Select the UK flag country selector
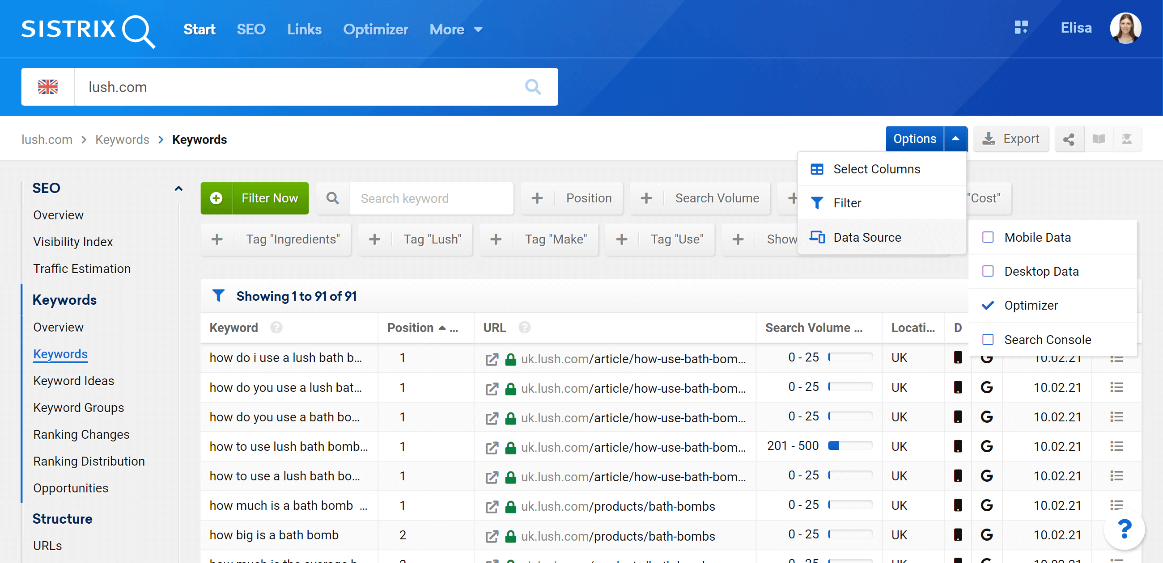This screenshot has height=563, width=1163. pyautogui.click(x=48, y=87)
